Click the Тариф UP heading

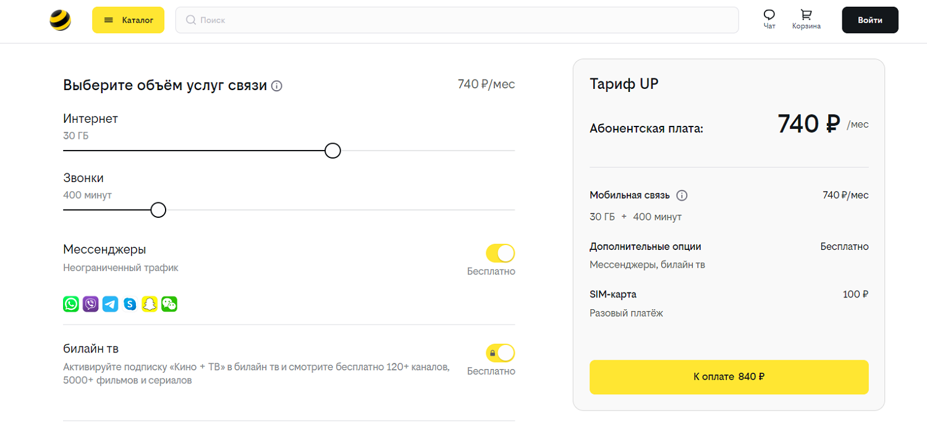pyautogui.click(x=624, y=84)
